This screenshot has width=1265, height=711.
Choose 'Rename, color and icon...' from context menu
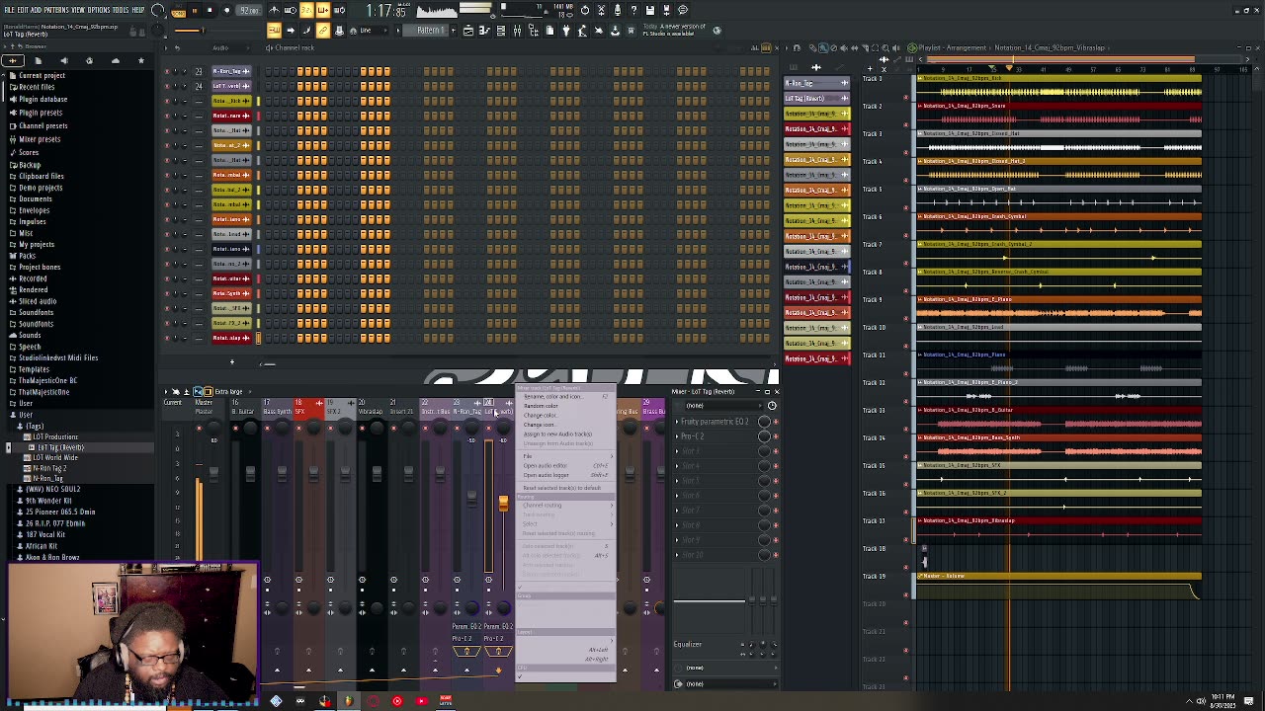coord(552,397)
